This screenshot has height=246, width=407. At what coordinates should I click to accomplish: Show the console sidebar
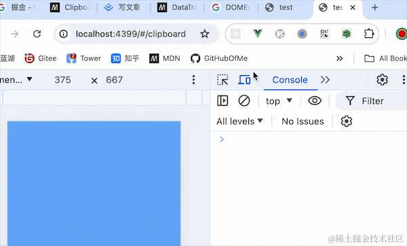click(222, 100)
